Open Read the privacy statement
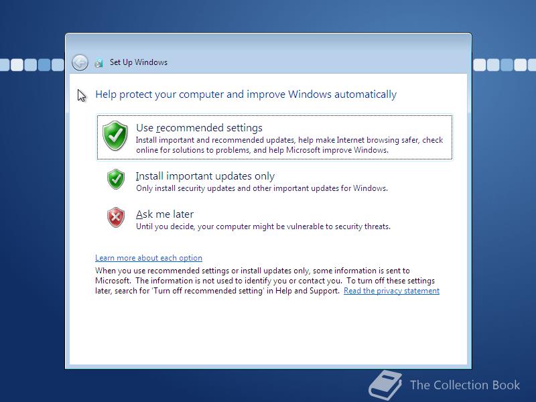This screenshot has width=536, height=402. 391,291
